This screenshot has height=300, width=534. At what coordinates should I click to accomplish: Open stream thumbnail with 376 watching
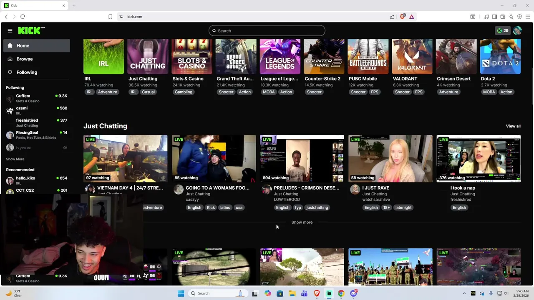(x=479, y=158)
